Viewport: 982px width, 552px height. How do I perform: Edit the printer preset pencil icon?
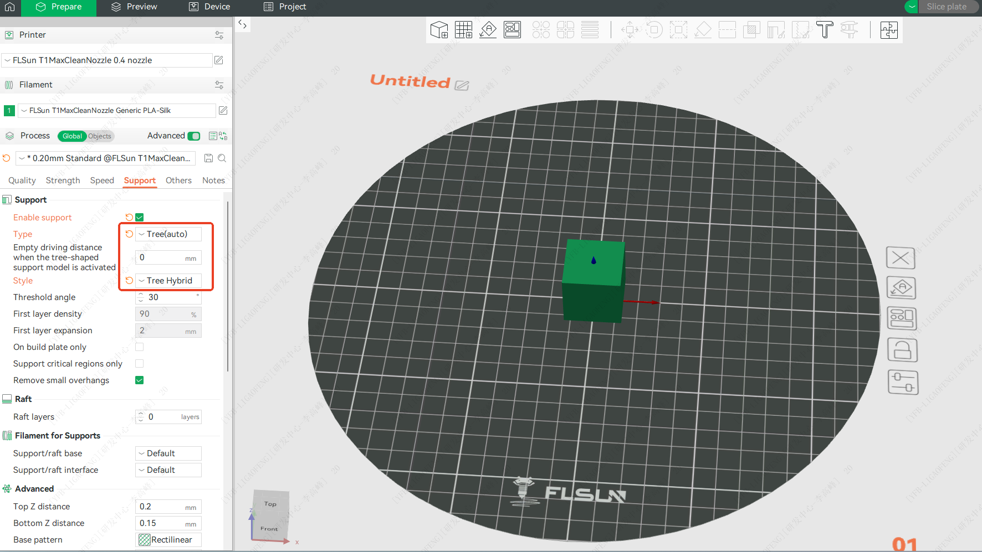click(x=219, y=60)
